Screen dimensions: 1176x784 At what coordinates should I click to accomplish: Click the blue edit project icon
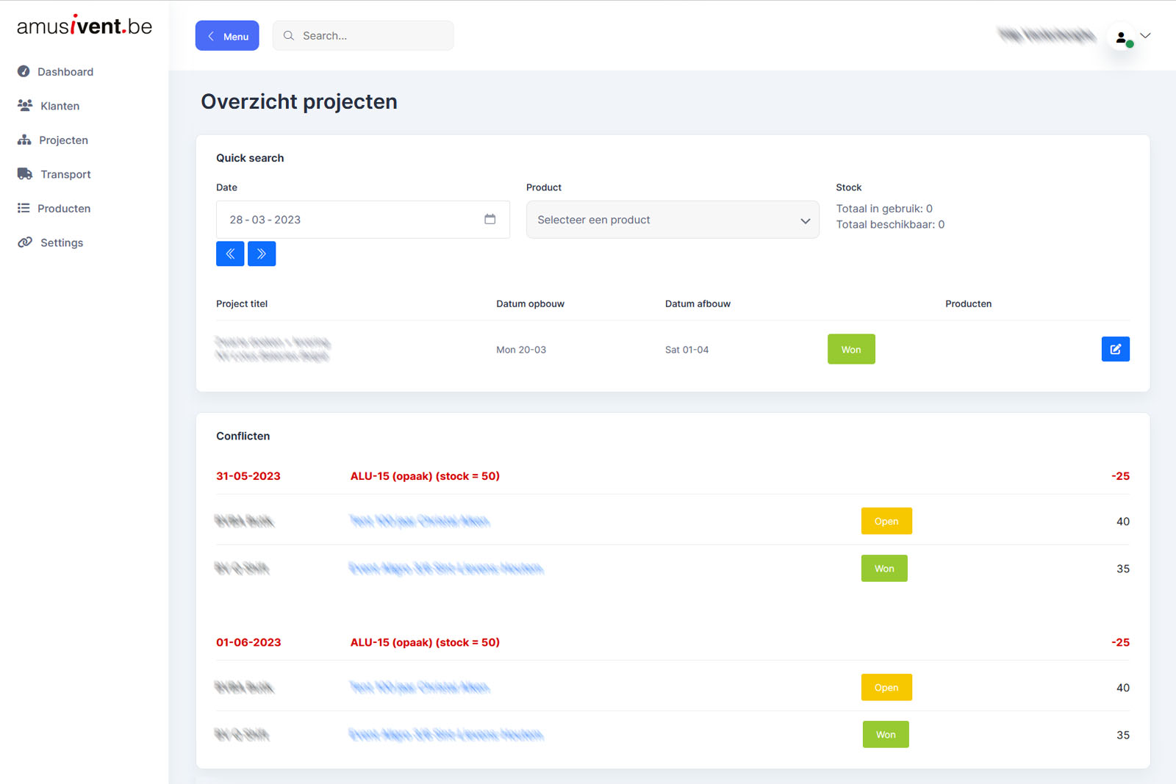(x=1115, y=349)
